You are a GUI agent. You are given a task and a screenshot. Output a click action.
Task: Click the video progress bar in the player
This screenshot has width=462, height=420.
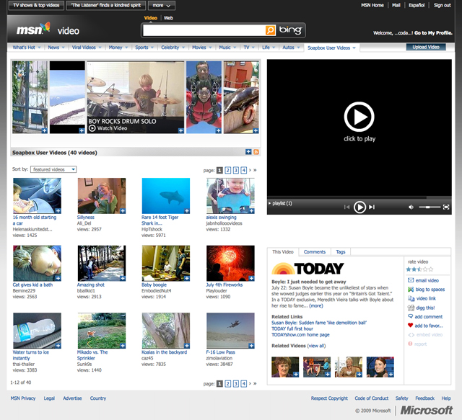pyautogui.click(x=359, y=197)
